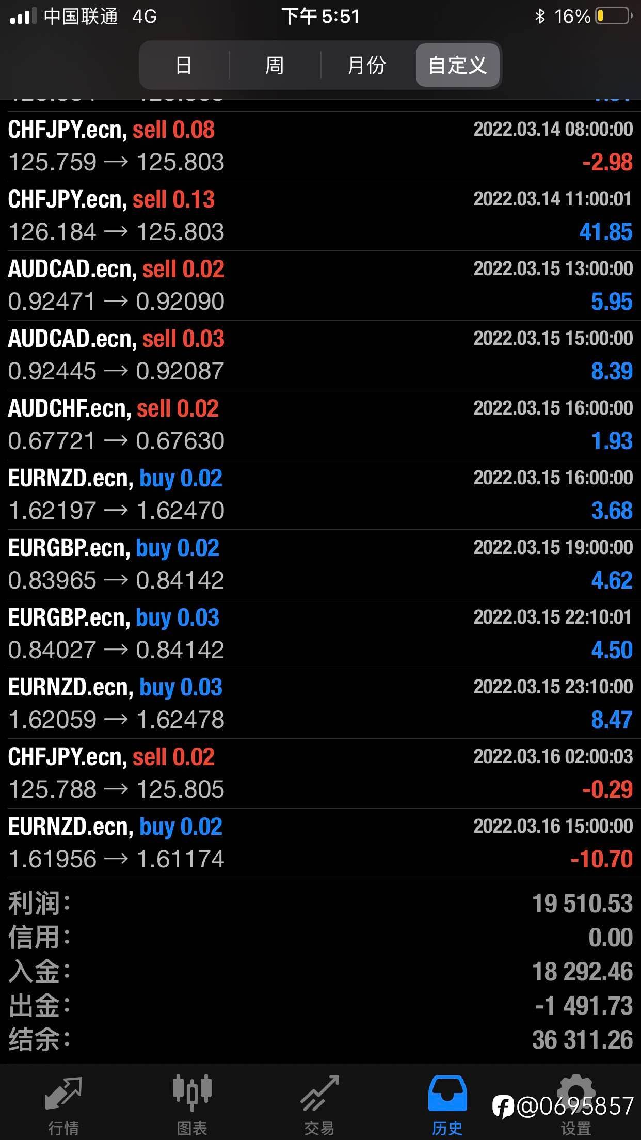The width and height of the screenshot is (641, 1140).
Task: Tap the 利润 profit summary line
Action: (320, 904)
